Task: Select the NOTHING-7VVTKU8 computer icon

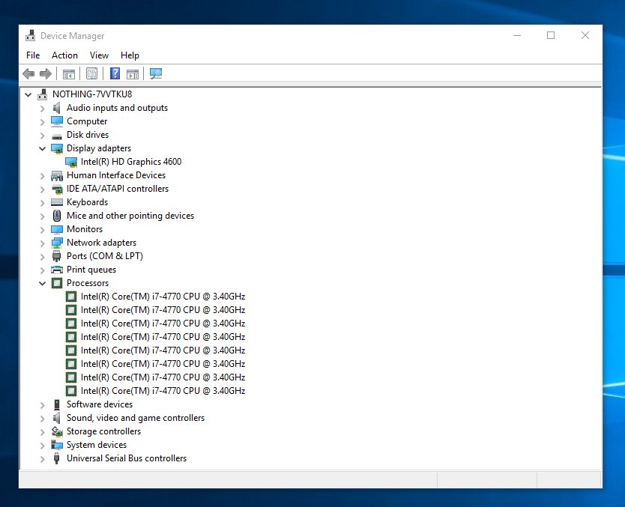Action: point(43,94)
